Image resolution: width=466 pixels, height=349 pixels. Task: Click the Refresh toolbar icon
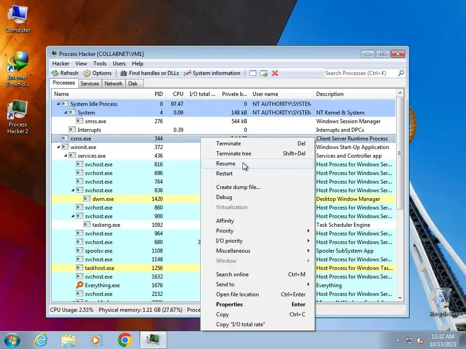coord(55,73)
